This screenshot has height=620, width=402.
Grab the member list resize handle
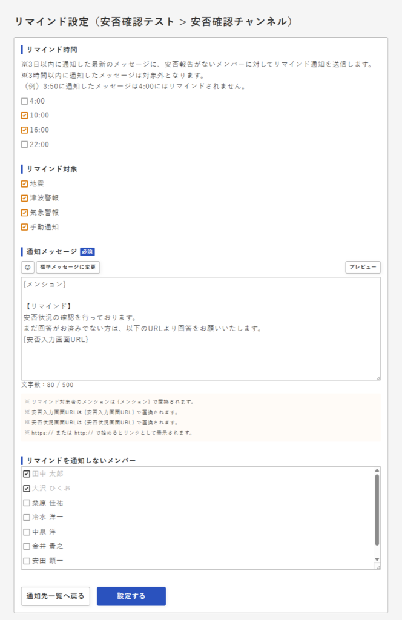tap(378, 567)
